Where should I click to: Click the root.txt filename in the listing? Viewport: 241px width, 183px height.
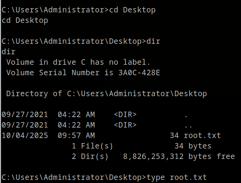202,136
